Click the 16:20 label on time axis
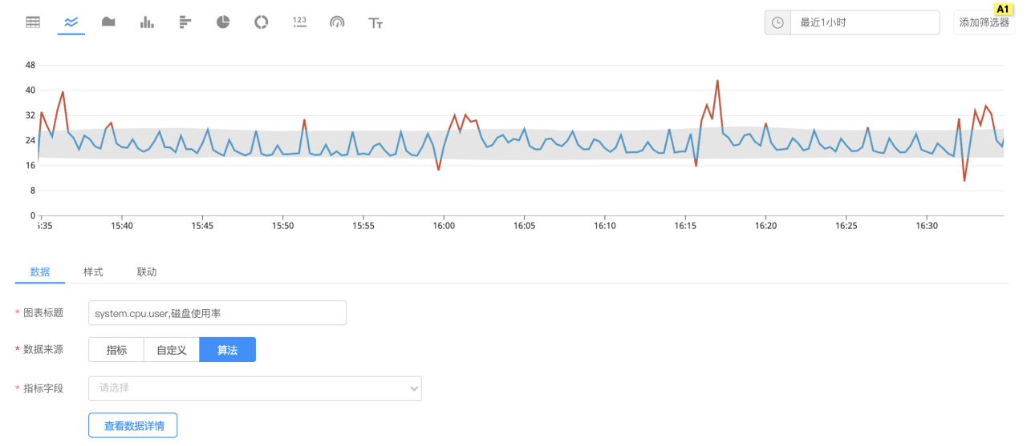The height and width of the screenshot is (446, 1027). 765,226
